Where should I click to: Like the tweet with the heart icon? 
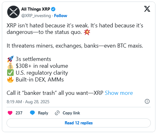(10, 113)
